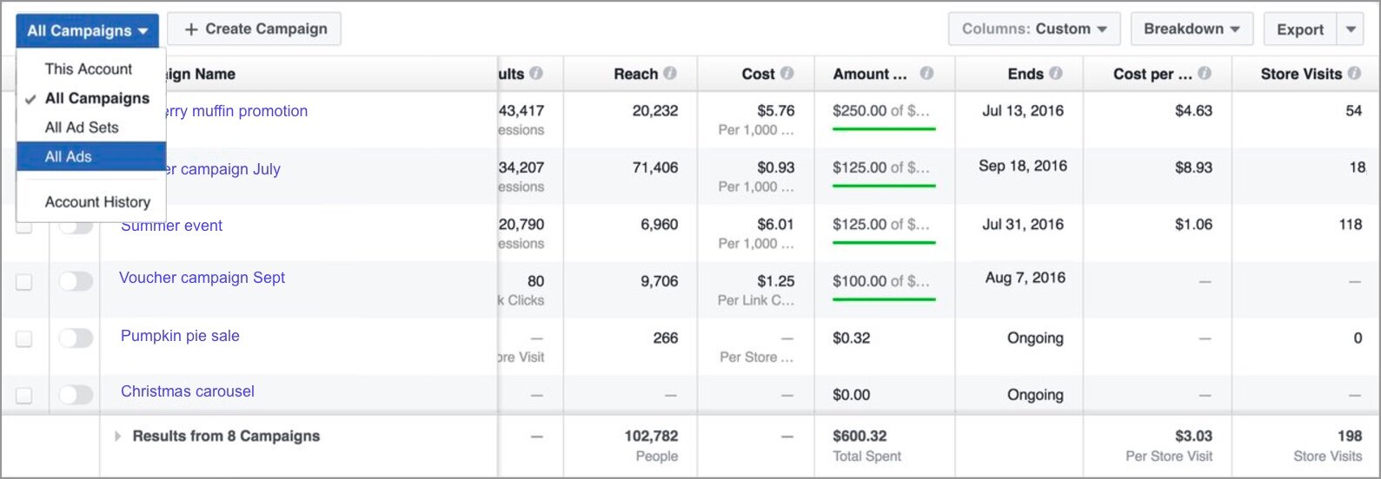Open the Columns: Custom dropdown
The width and height of the screenshot is (1381, 479).
[1033, 30]
